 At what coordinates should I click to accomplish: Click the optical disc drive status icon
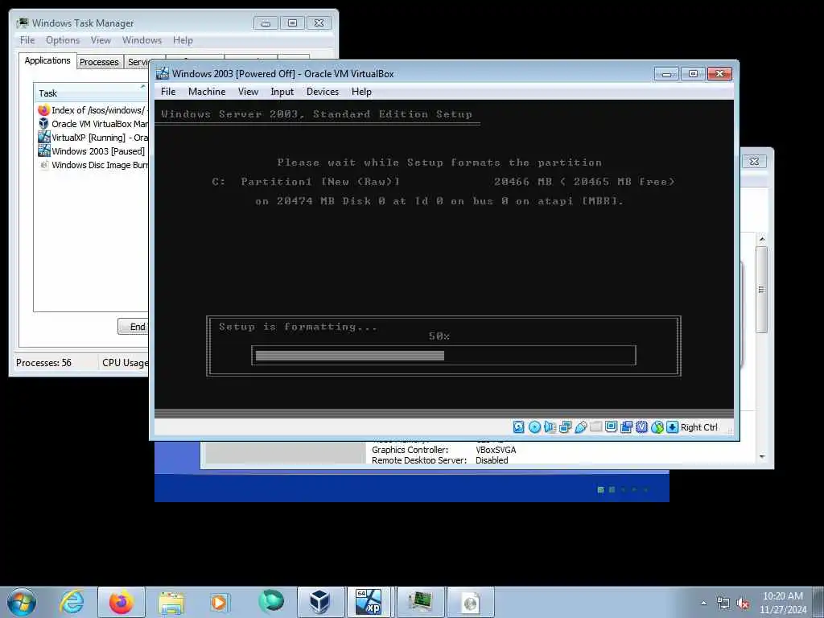click(534, 427)
